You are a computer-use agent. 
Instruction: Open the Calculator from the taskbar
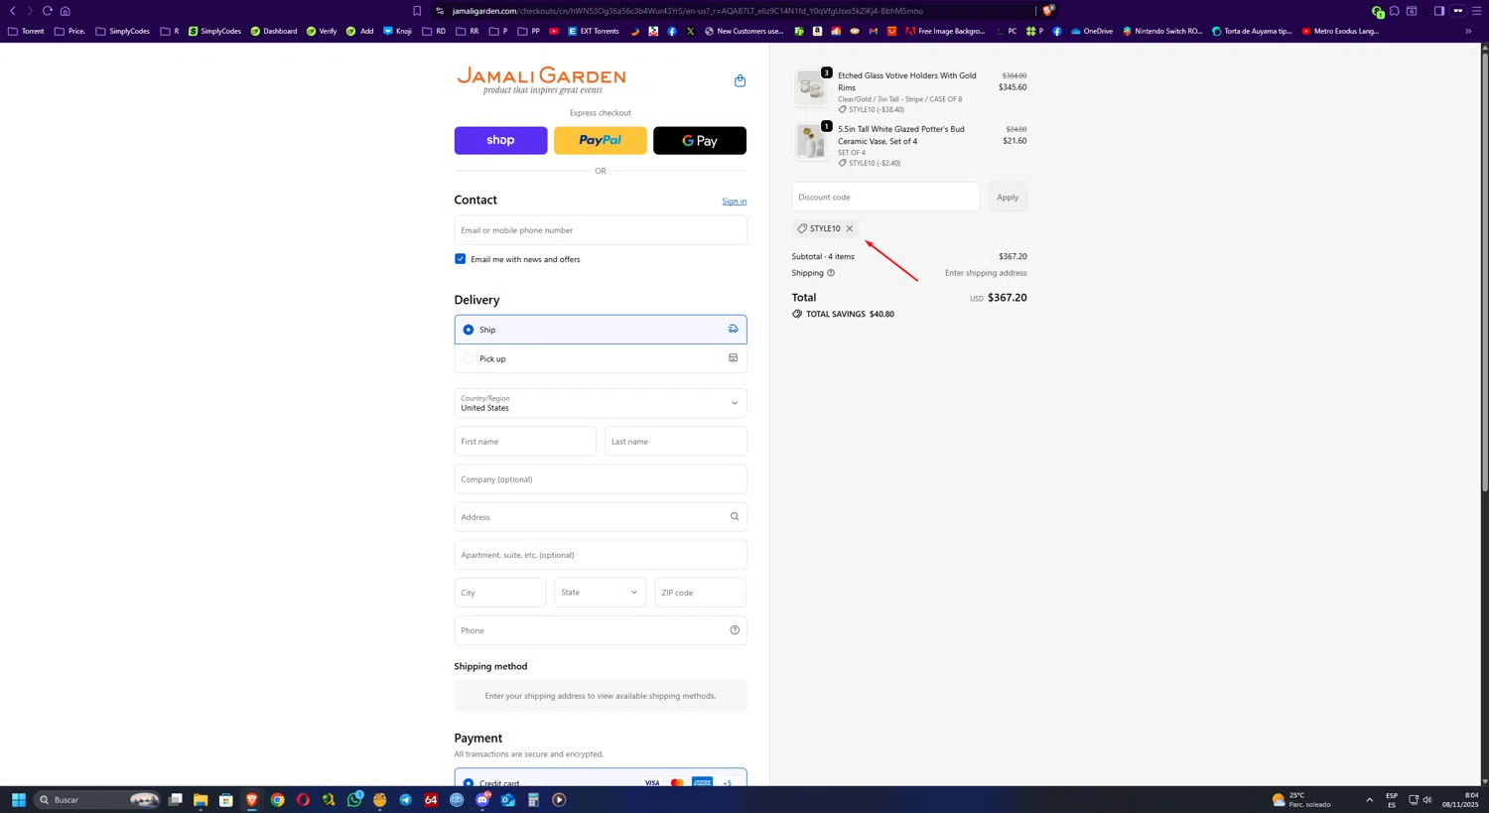pos(533,799)
